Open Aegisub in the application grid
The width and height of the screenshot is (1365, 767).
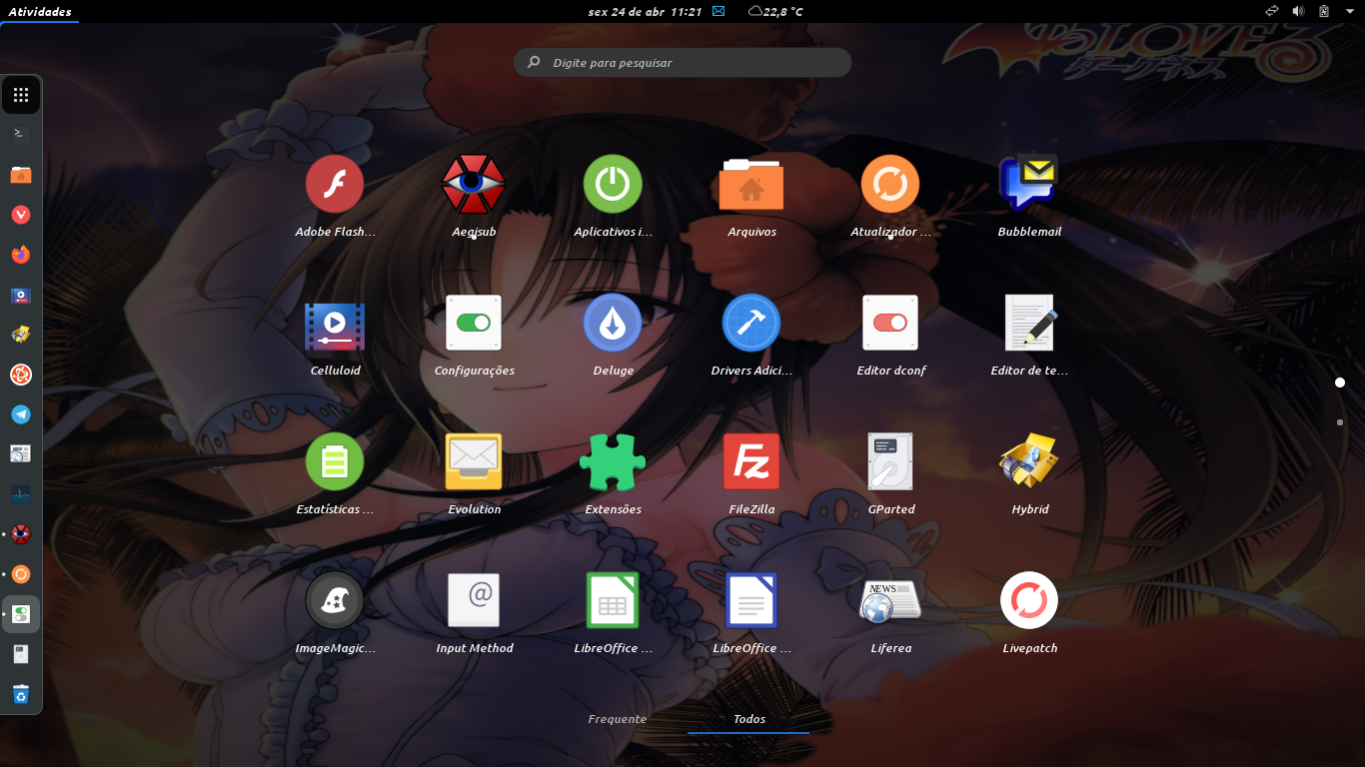point(474,185)
